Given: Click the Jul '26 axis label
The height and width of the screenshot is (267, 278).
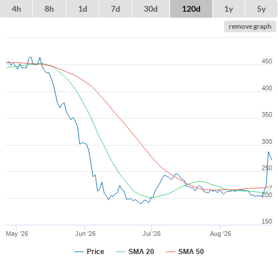Looking at the screenshot, I should click(151, 234).
